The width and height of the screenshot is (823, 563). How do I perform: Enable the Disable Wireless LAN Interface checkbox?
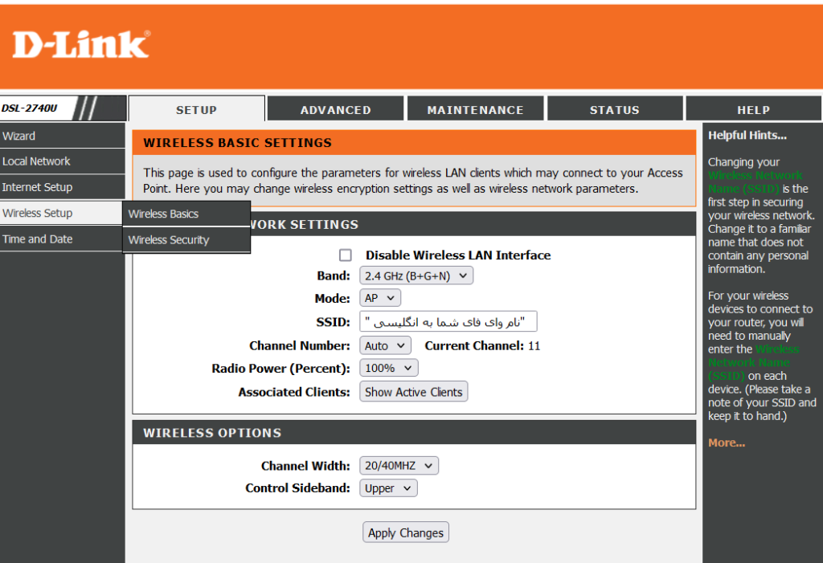346,255
